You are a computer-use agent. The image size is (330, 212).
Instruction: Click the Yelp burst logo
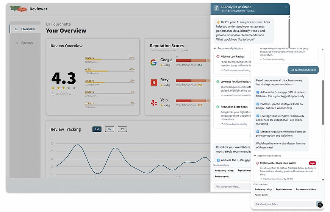154,103
